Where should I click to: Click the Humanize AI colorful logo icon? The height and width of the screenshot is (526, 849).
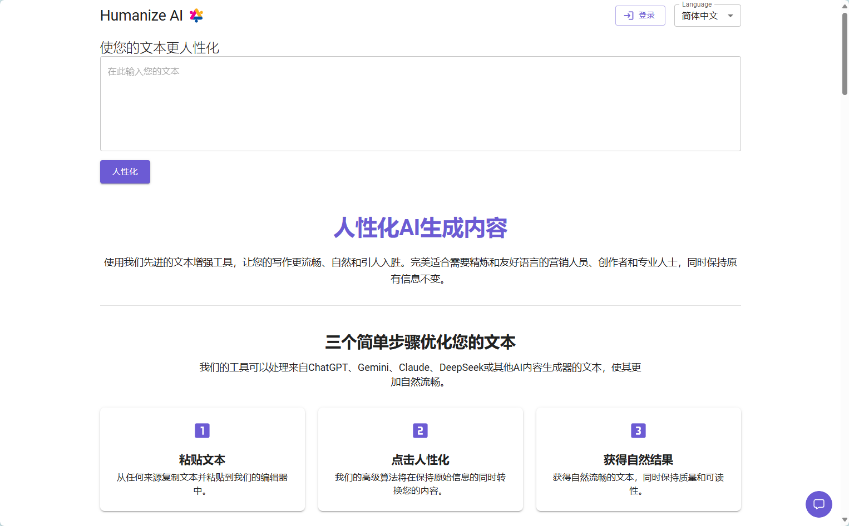(x=196, y=16)
